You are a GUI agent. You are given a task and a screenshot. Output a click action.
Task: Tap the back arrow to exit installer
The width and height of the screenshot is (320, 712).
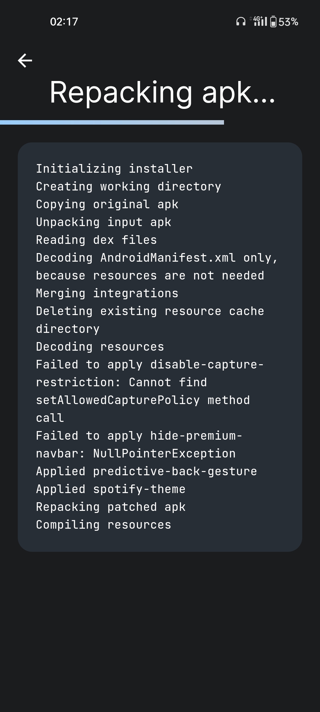click(25, 61)
